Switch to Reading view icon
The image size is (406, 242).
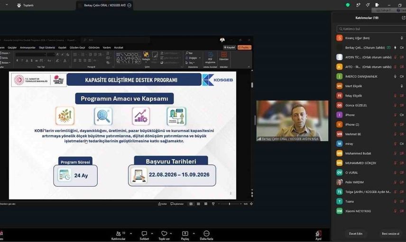205,204
